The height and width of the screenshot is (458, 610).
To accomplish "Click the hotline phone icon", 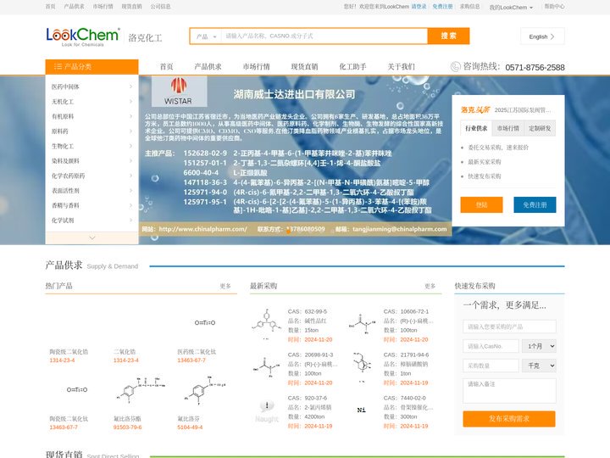I will (455, 67).
